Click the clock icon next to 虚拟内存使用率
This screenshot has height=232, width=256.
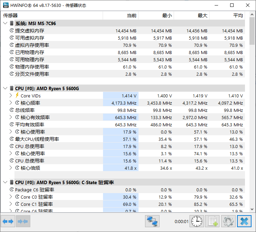[12, 45]
